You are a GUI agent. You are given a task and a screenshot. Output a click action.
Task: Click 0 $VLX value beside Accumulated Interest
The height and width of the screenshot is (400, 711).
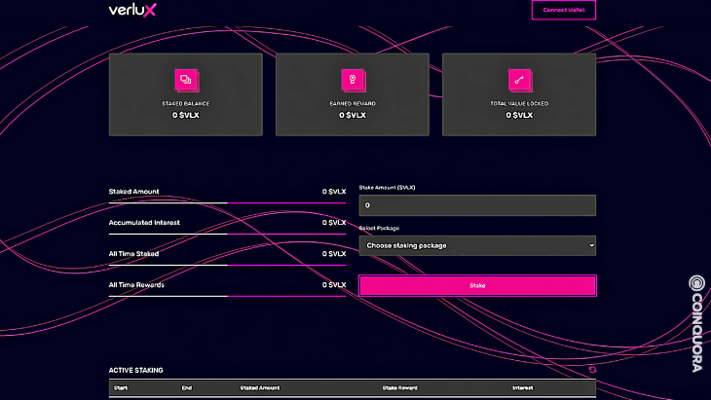tap(334, 223)
